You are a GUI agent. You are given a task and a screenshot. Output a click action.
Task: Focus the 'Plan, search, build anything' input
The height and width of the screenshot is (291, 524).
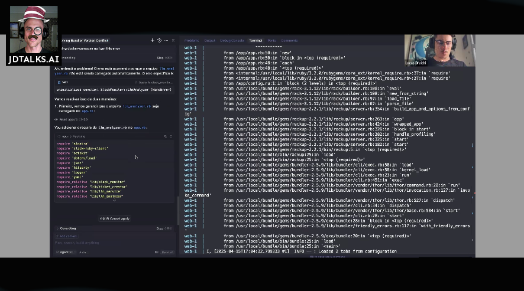point(114,243)
